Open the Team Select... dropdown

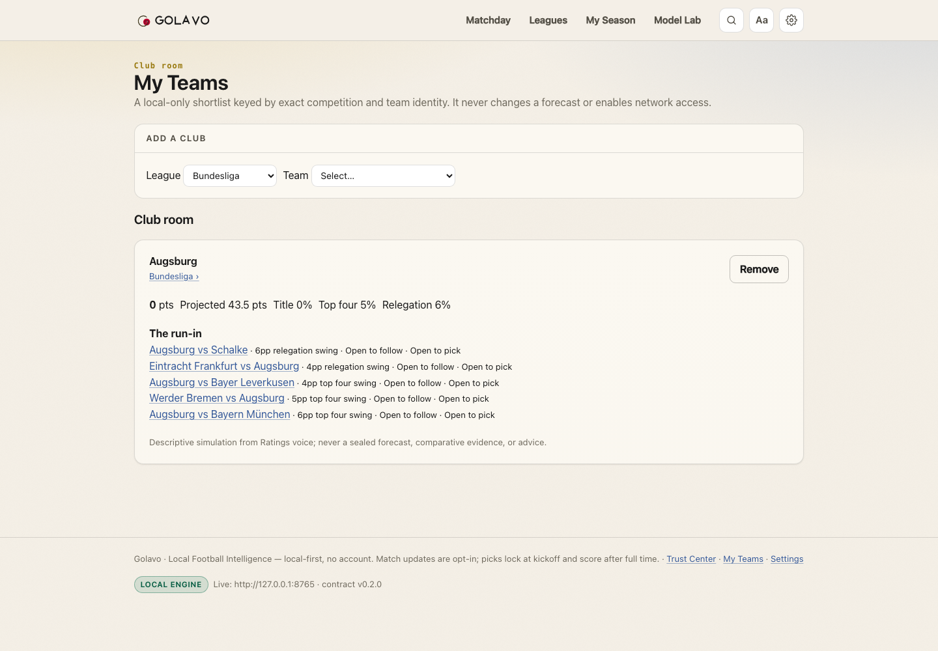click(383, 176)
